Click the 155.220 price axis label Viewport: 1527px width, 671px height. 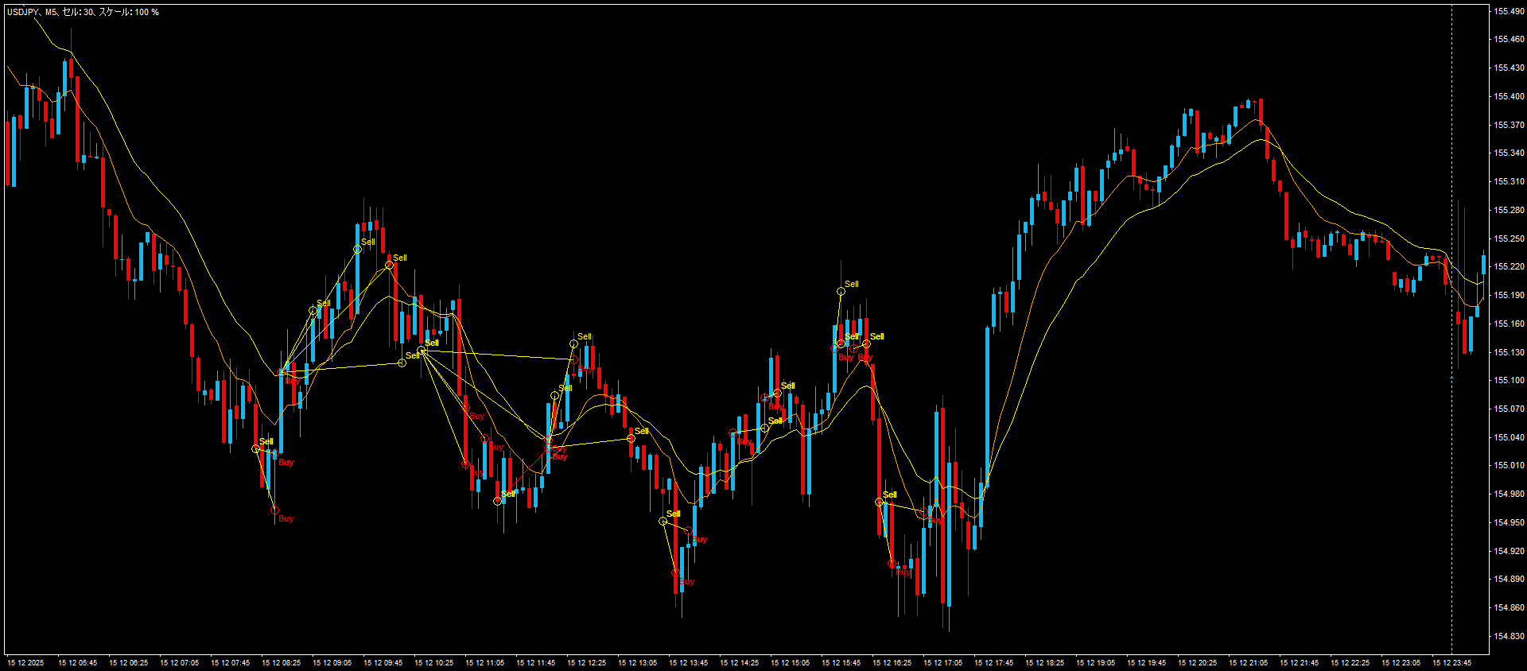pos(1509,266)
